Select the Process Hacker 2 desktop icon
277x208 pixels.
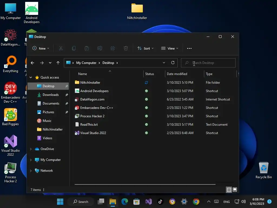pyautogui.click(x=11, y=172)
